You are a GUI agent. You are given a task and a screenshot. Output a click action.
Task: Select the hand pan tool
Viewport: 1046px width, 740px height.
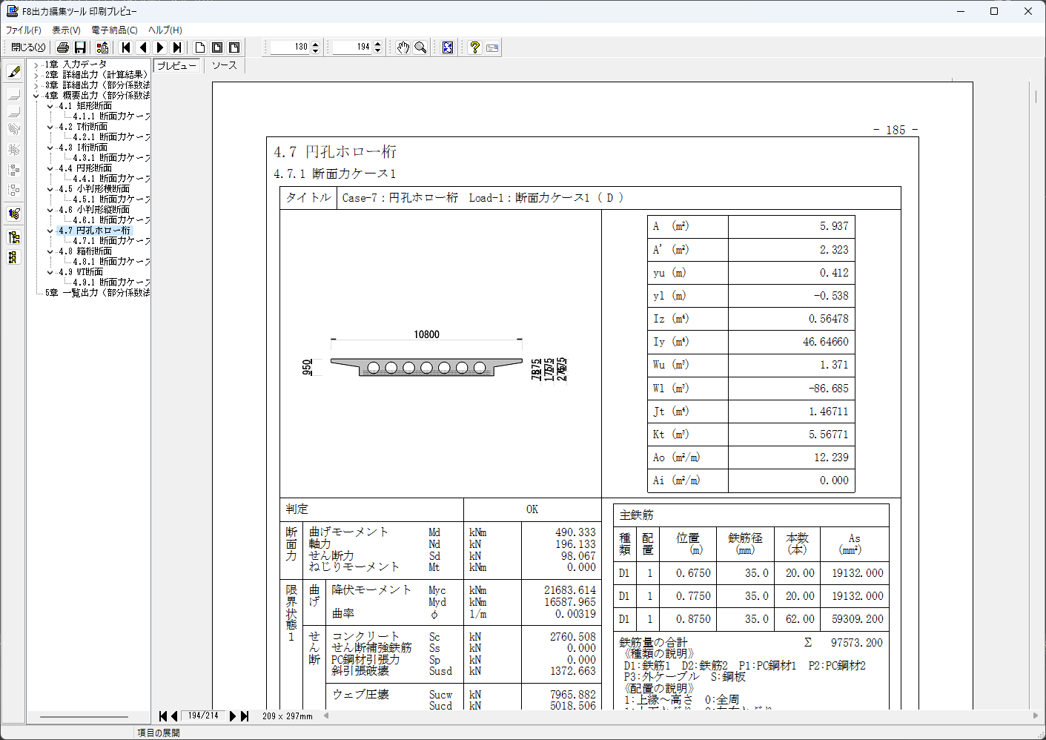[403, 47]
